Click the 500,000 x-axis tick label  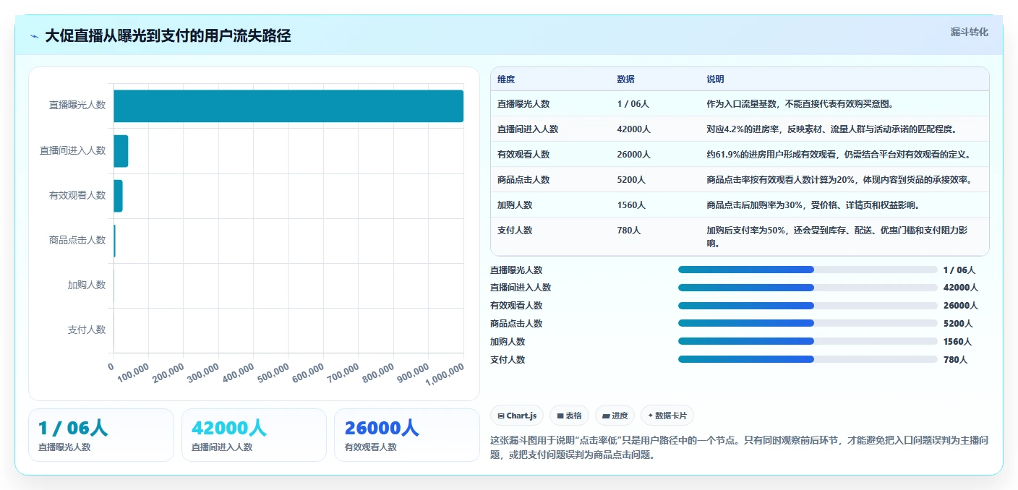pos(273,373)
